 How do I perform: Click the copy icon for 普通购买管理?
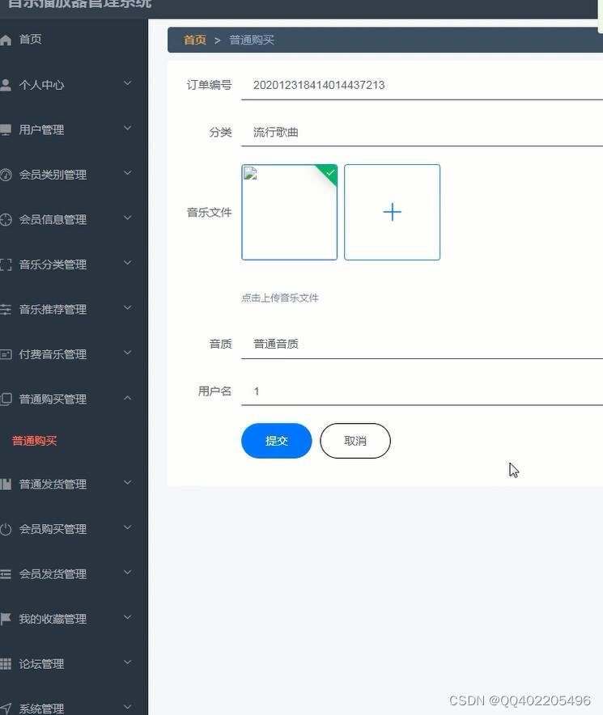6,400
